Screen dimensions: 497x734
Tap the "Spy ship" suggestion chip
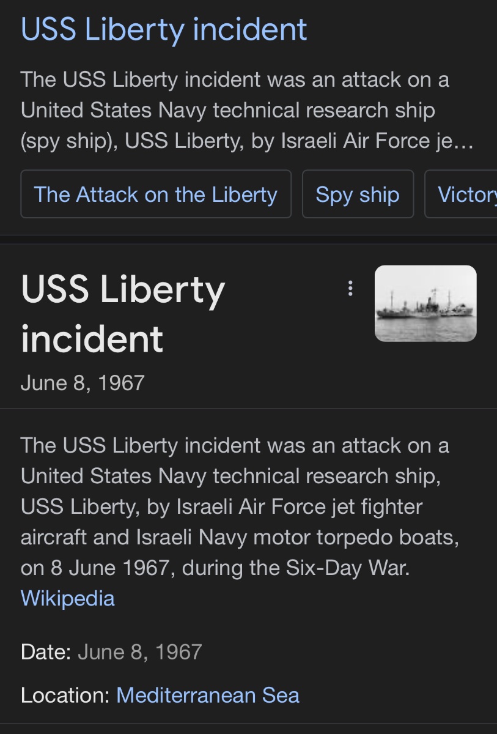point(358,195)
